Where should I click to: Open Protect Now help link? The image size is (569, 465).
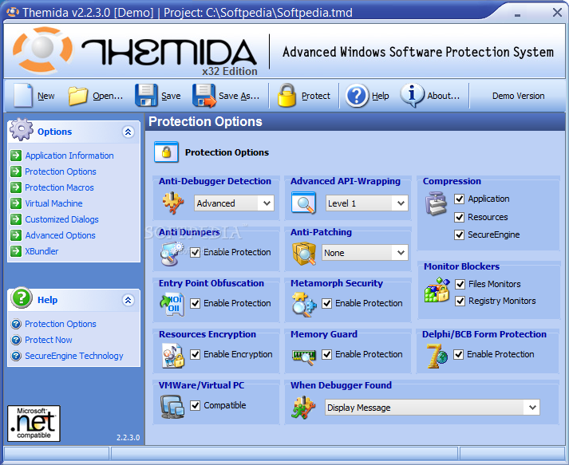pos(49,340)
